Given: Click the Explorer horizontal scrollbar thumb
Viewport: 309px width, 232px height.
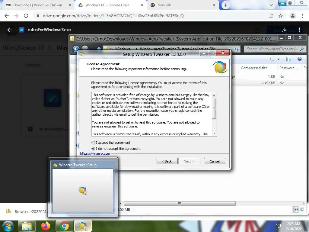Looking at the screenshot, I should tap(179, 203).
